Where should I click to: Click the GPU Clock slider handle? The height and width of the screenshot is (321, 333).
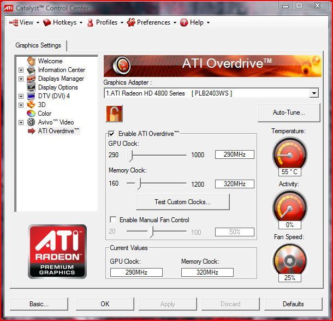point(130,156)
